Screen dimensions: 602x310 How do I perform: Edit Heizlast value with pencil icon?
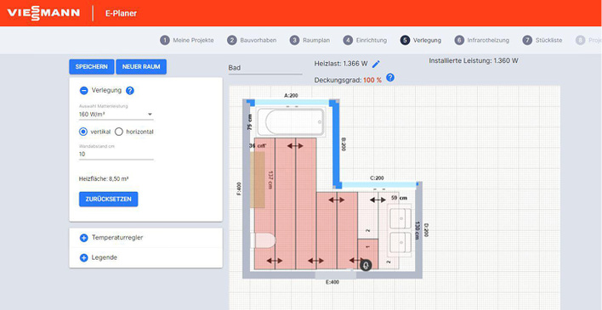(376, 64)
